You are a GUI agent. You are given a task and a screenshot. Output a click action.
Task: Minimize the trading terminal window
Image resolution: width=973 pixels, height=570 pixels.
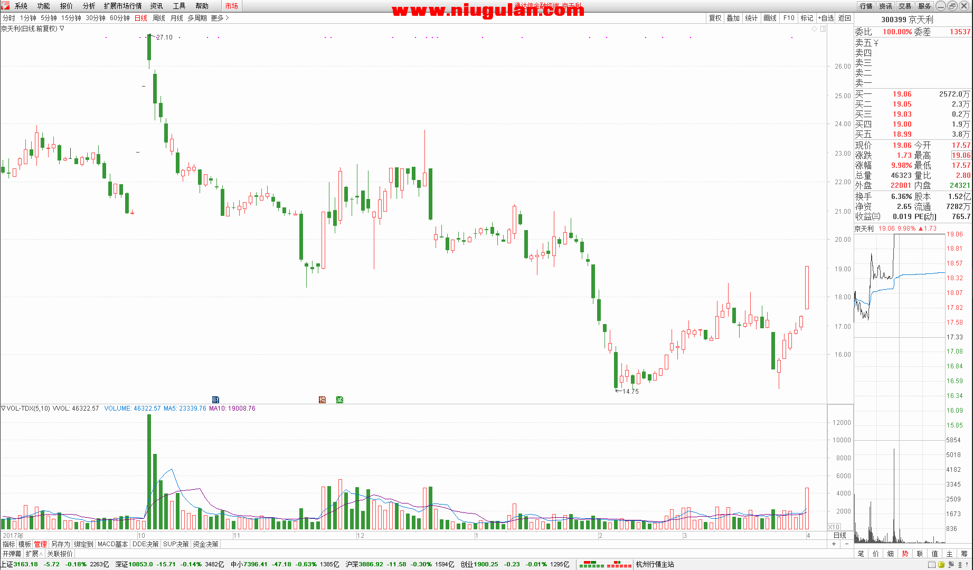point(941,6)
